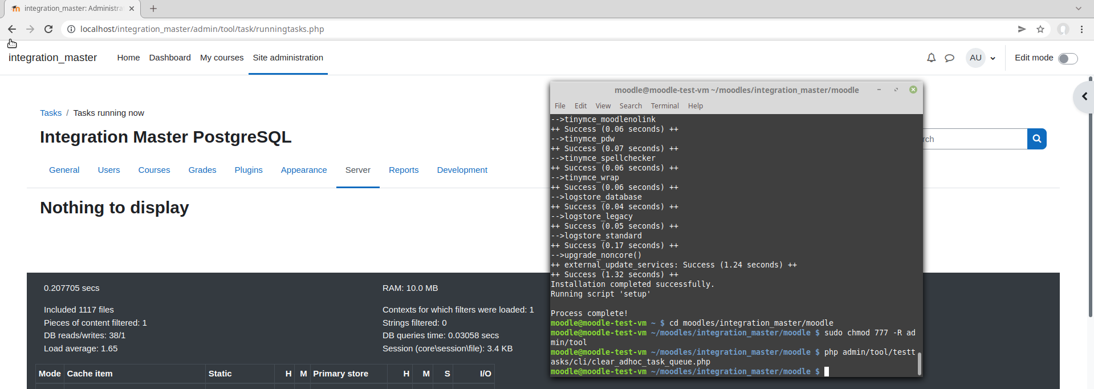Select the Plugins admin tab
1094x389 pixels.
(x=249, y=170)
